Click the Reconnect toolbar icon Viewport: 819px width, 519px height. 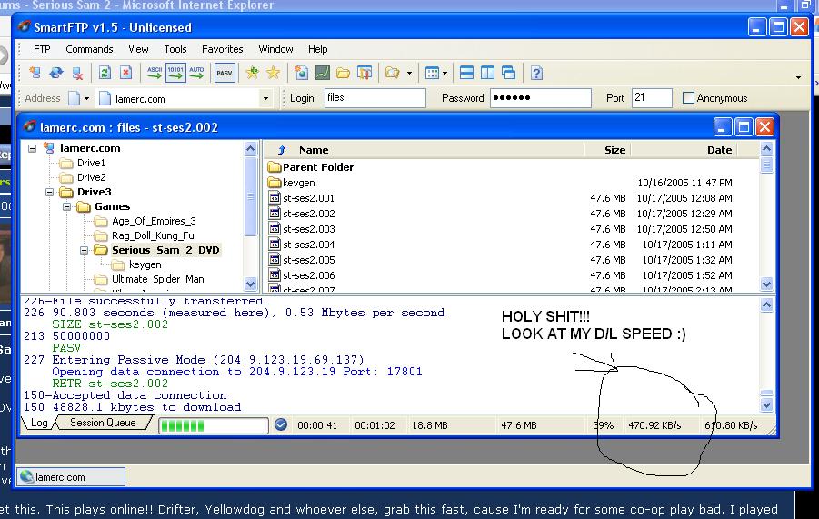pyautogui.click(x=55, y=73)
